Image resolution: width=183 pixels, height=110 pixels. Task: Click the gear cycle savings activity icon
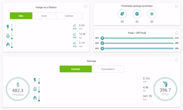[152, 14]
